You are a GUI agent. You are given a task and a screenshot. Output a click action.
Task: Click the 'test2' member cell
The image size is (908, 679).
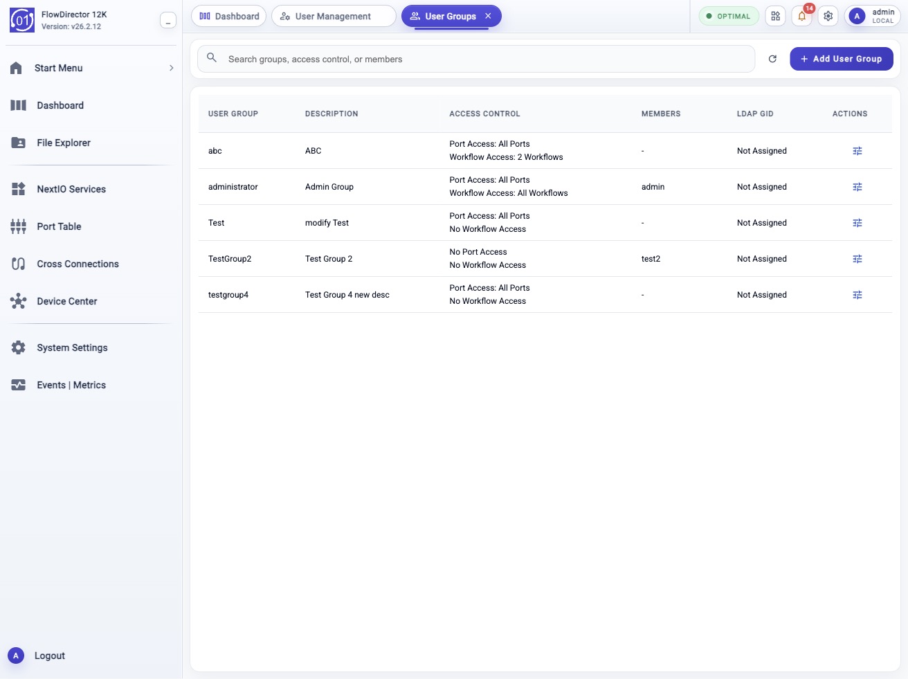tap(651, 259)
